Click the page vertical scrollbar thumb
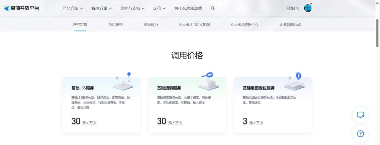 [377, 33]
